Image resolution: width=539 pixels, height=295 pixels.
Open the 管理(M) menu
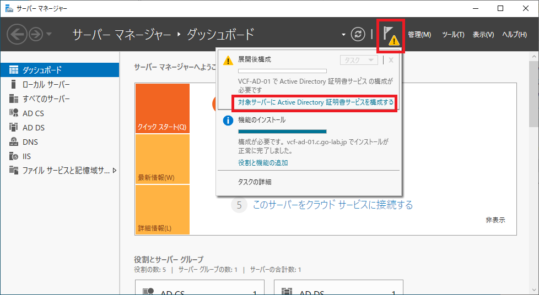point(419,35)
